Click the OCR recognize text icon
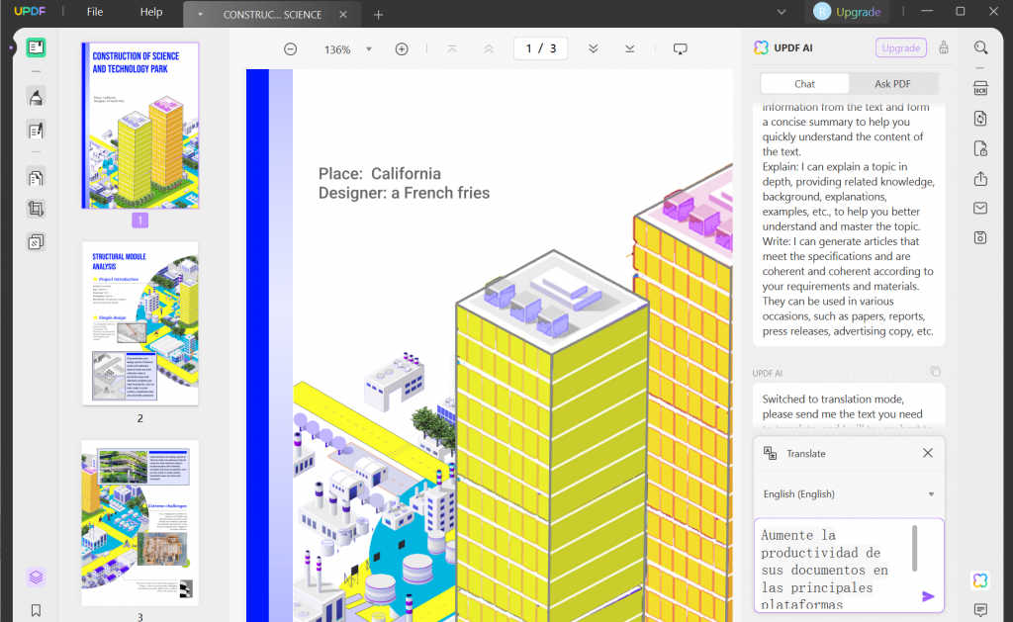1013x622 pixels. pos(980,88)
